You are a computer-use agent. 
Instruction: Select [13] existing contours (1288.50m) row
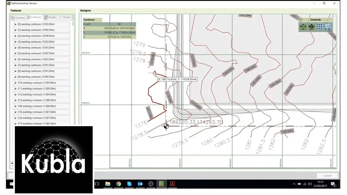click(x=41, y=100)
